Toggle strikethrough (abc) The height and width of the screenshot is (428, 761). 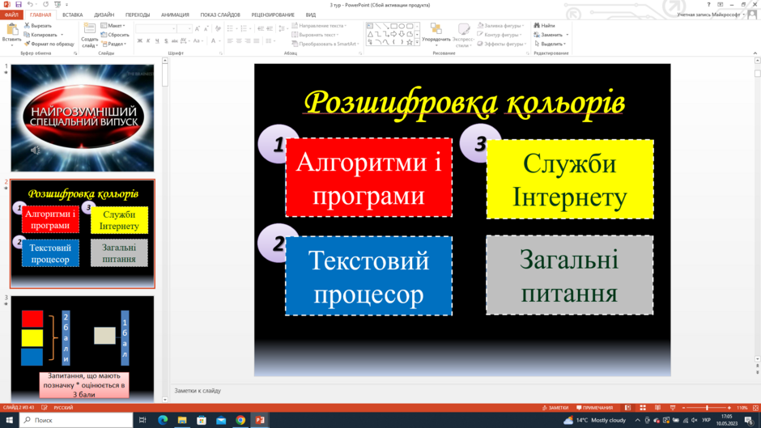pyautogui.click(x=175, y=41)
